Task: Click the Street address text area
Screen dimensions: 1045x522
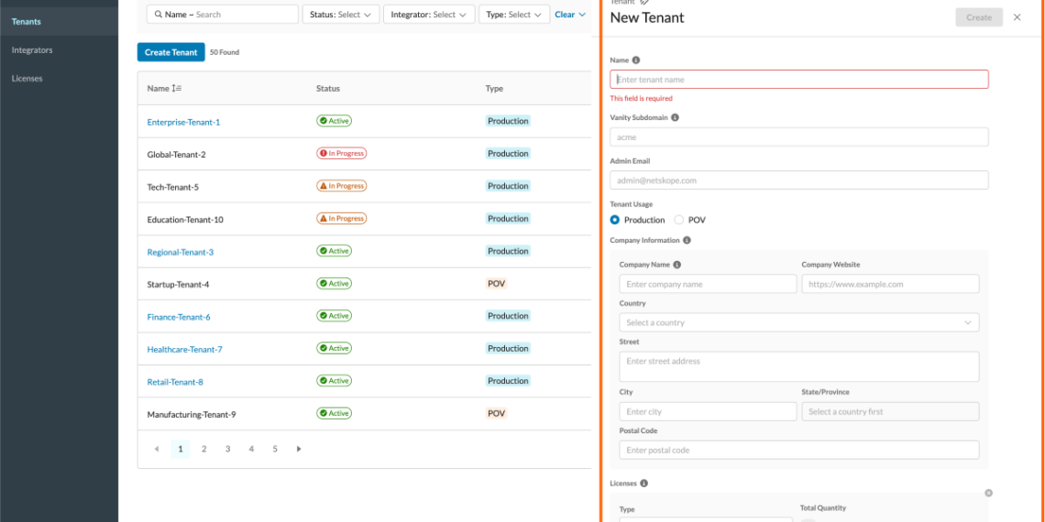Action: tap(799, 367)
